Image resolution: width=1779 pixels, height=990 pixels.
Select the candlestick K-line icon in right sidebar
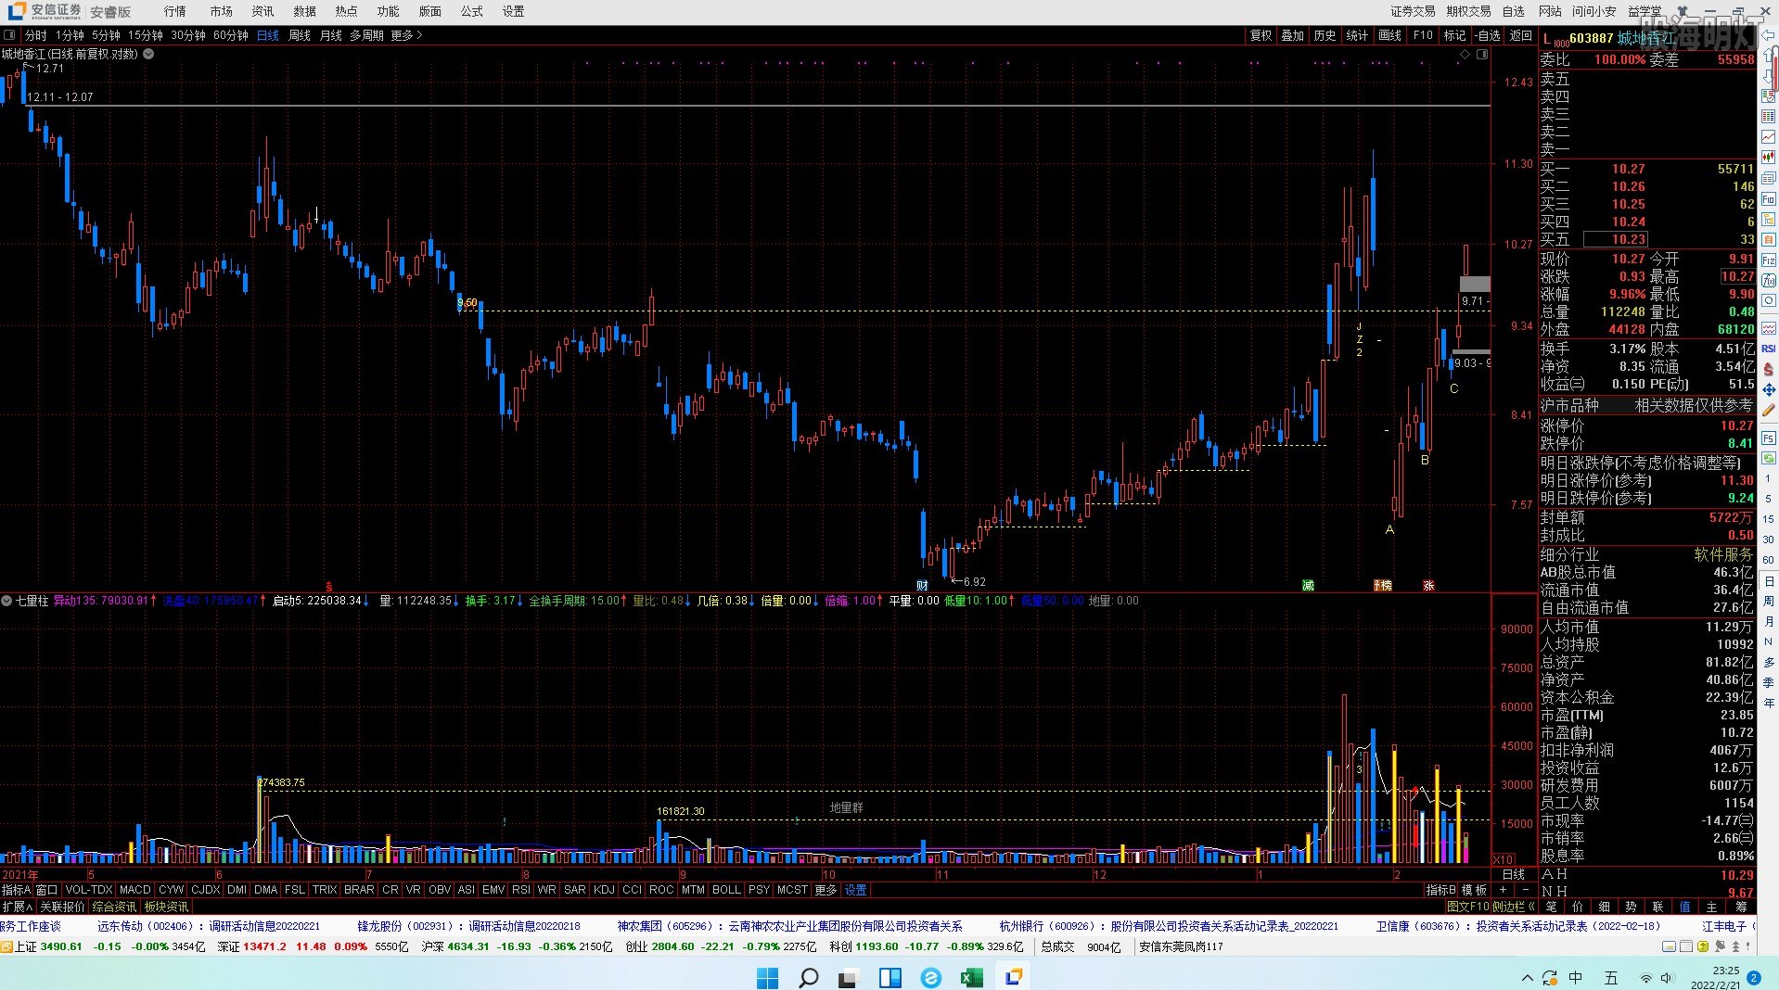[1769, 159]
